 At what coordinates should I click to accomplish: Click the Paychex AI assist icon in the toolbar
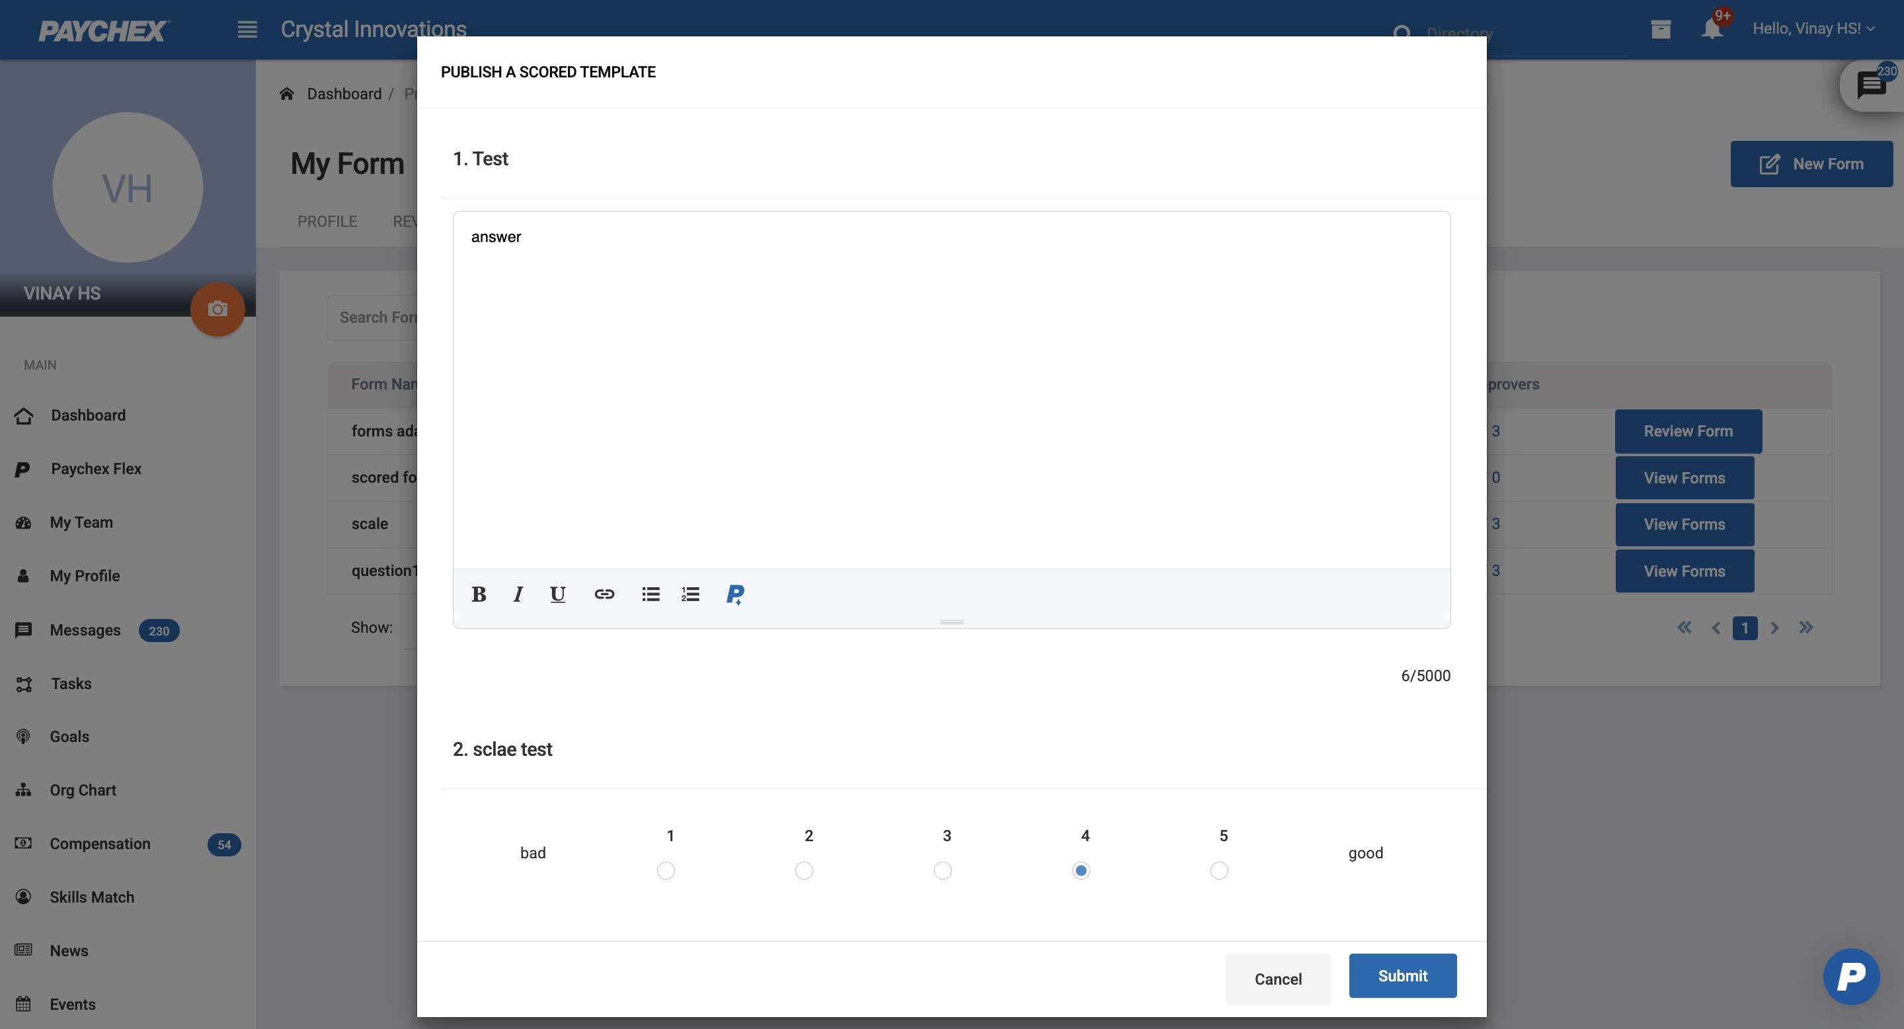pyautogui.click(x=734, y=595)
